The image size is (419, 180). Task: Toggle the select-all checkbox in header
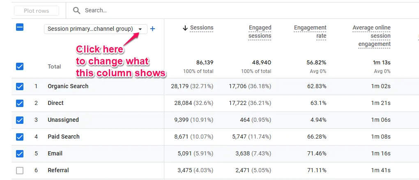coord(20,27)
